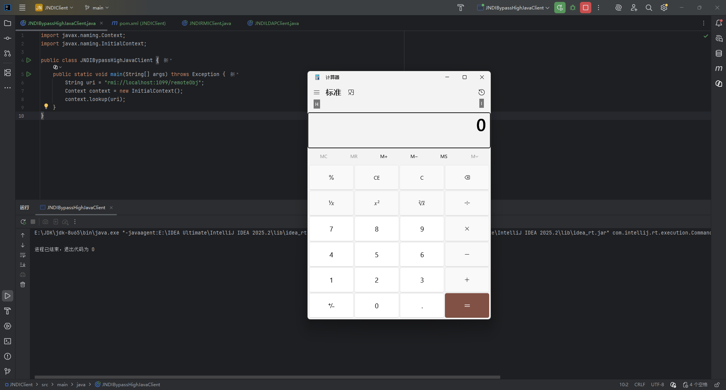The image size is (726, 390).
Task: Open the AI Assistant swirl icon in title bar
Action: 619,8
